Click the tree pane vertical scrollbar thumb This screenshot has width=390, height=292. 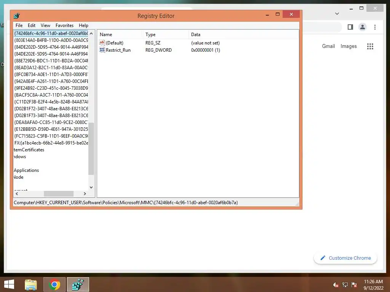[x=91, y=149]
